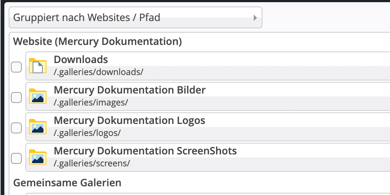The height and width of the screenshot is (195, 390).
Task: Open the Downloads gallery title
Action: (x=81, y=59)
